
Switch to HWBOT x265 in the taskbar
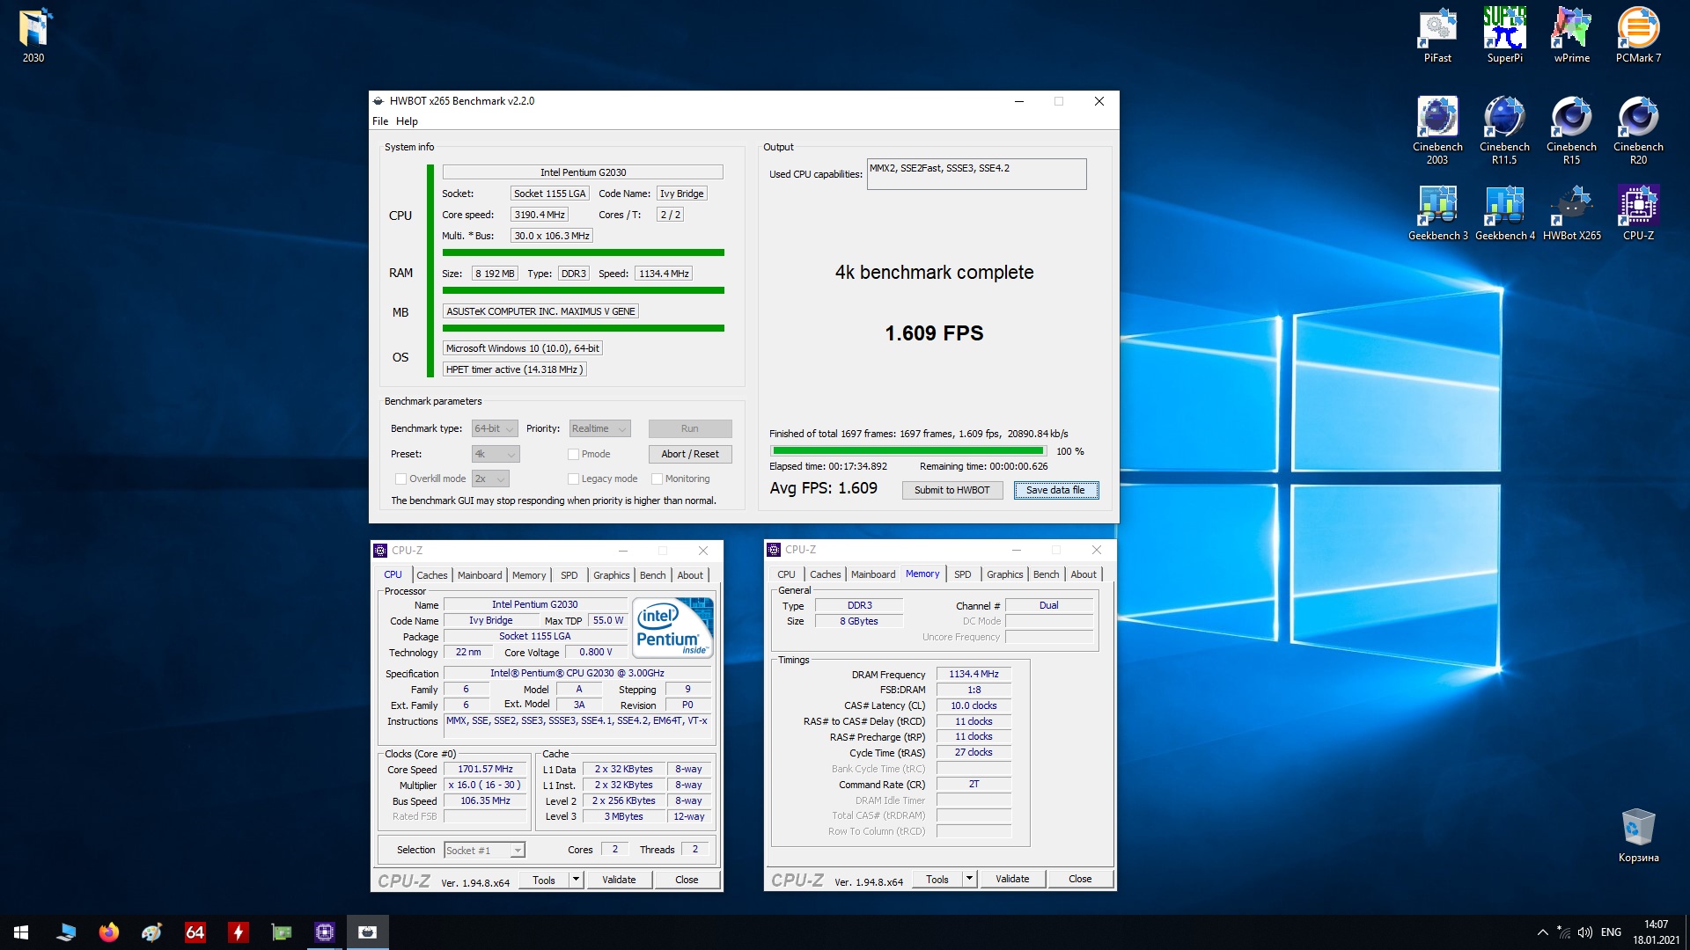tap(367, 932)
